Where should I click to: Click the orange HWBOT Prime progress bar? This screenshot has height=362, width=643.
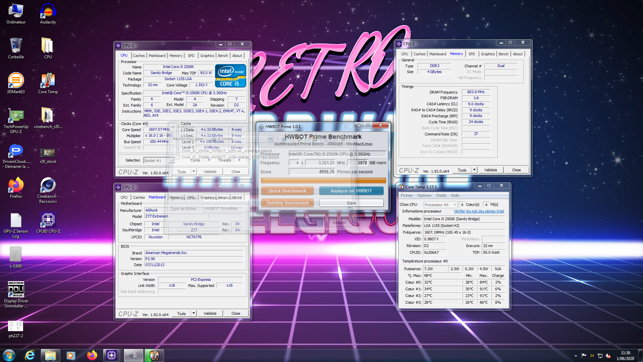[323, 180]
